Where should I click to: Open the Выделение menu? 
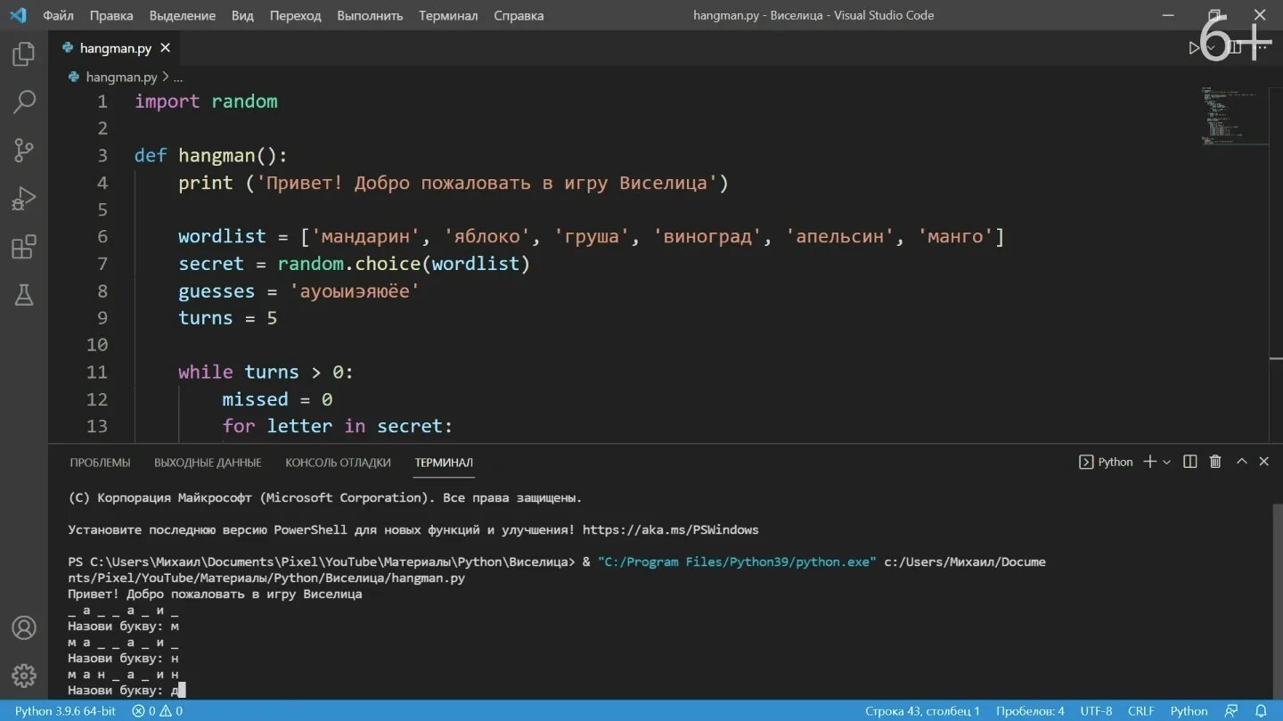(x=183, y=15)
